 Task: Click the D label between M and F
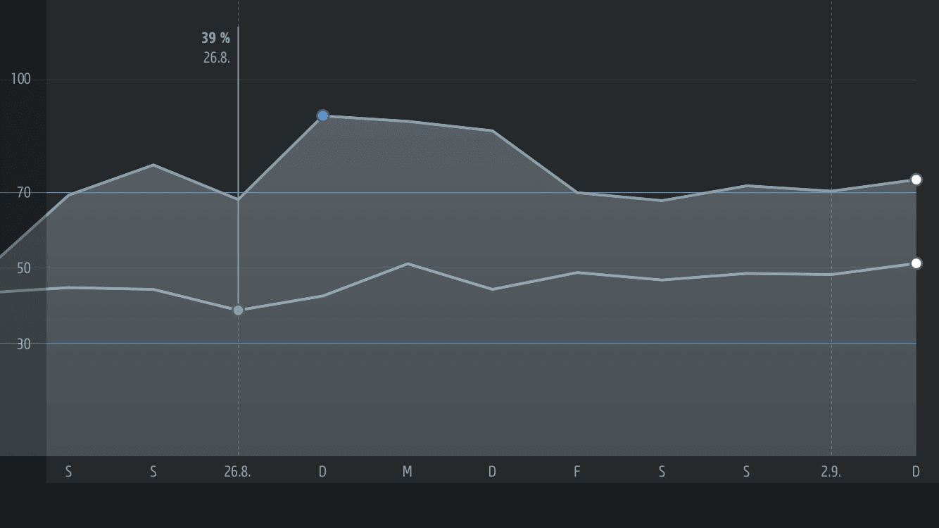(x=492, y=472)
